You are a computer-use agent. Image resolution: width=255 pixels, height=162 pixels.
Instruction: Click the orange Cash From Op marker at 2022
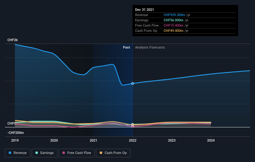[133, 125]
